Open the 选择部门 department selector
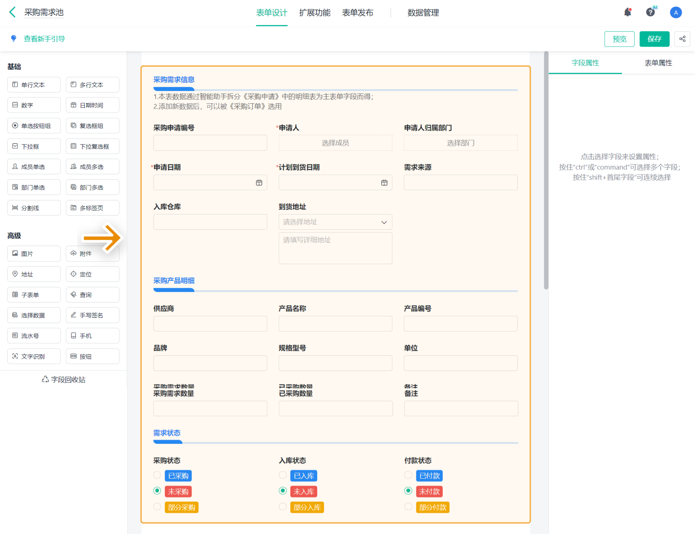Viewport: 695px width, 534px height. click(x=460, y=143)
